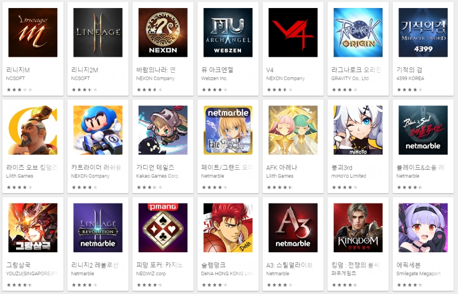Open the Miracle Sword 4399 icon

coord(423,33)
